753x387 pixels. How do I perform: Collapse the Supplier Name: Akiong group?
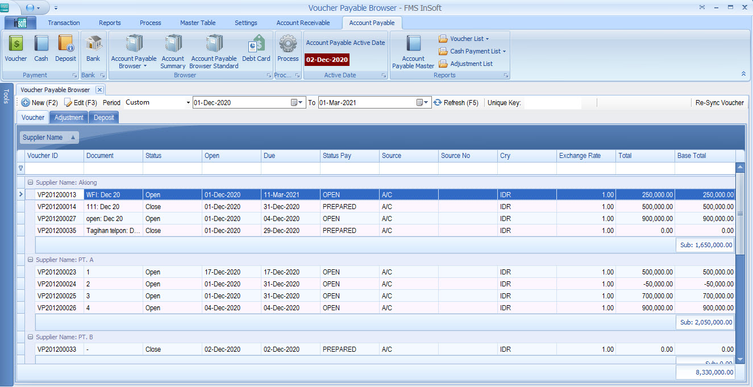tap(30, 183)
